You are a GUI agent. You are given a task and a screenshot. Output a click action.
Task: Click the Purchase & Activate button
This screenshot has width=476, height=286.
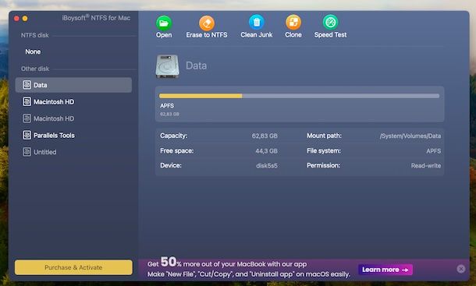tap(73, 267)
